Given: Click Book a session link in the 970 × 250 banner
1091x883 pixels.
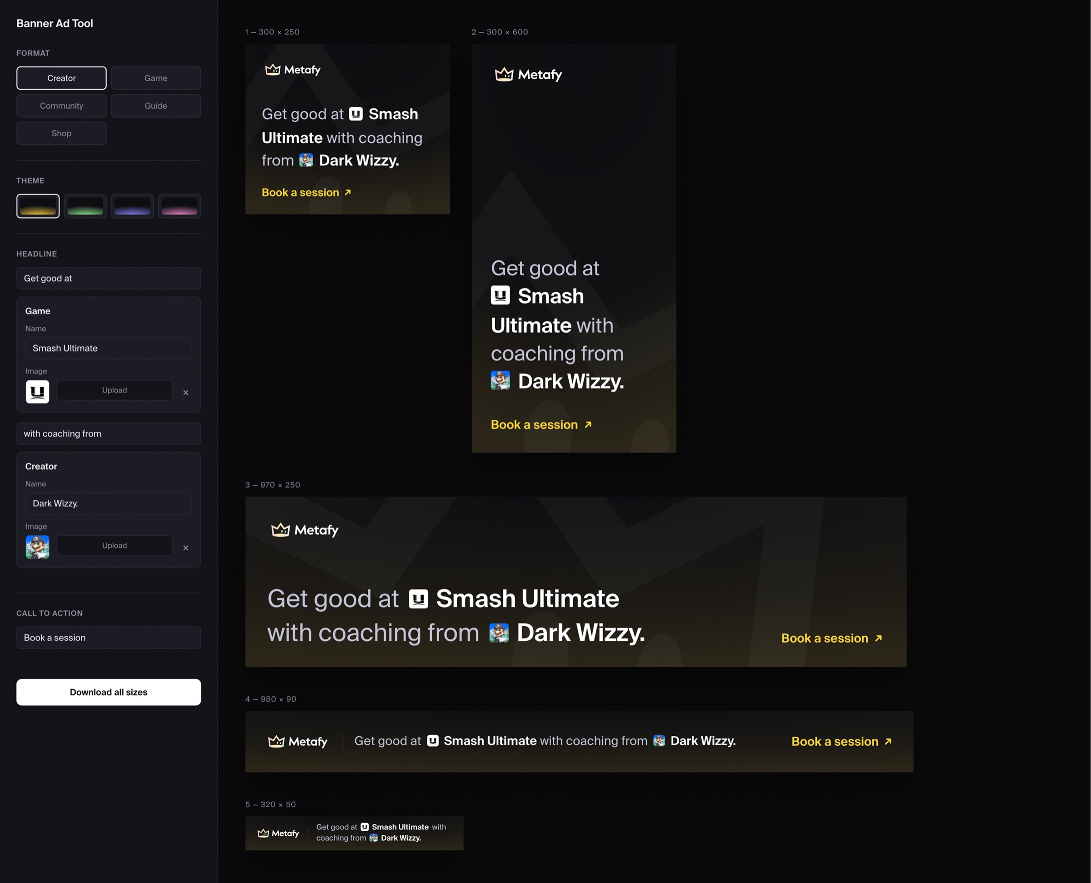Looking at the screenshot, I should [x=824, y=639].
